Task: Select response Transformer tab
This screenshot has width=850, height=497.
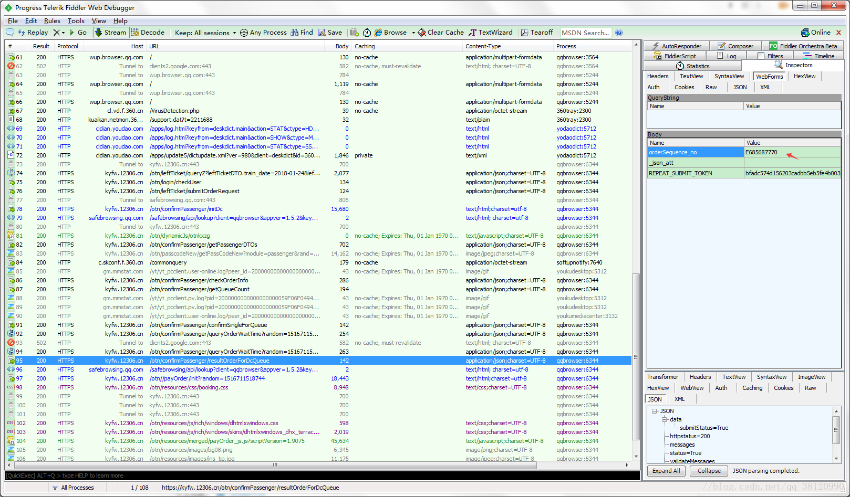Action: point(662,377)
